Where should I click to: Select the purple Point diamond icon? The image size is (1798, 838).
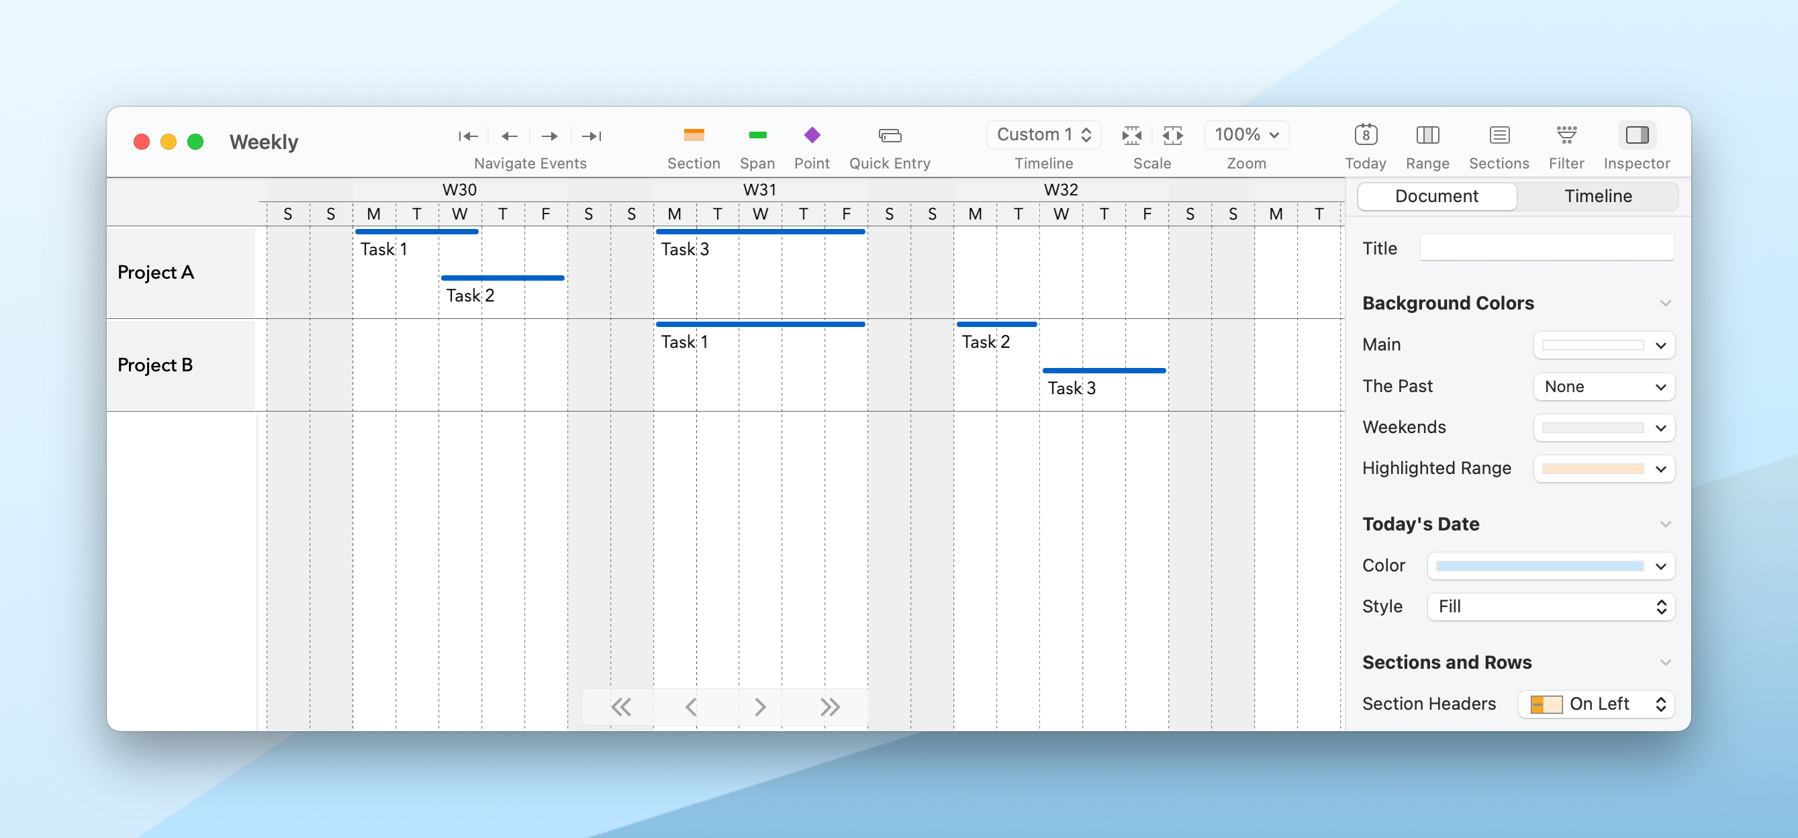(811, 135)
